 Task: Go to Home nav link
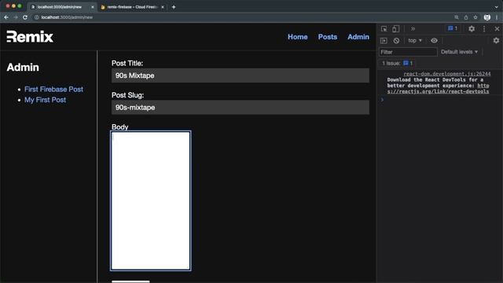[x=297, y=37]
